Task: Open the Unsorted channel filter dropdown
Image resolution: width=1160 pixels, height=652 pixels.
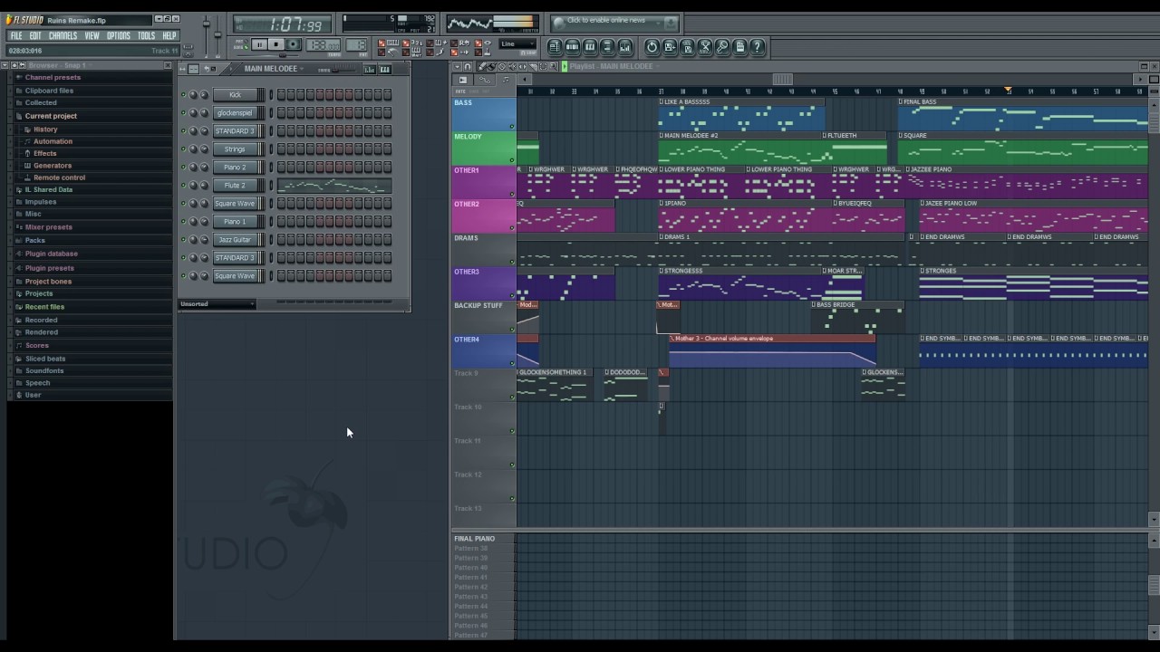Action: tap(217, 304)
